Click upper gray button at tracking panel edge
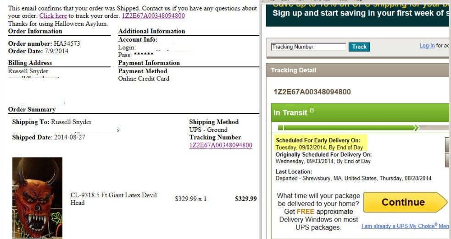Viewport: 451px width, 239px height. pos(447,145)
